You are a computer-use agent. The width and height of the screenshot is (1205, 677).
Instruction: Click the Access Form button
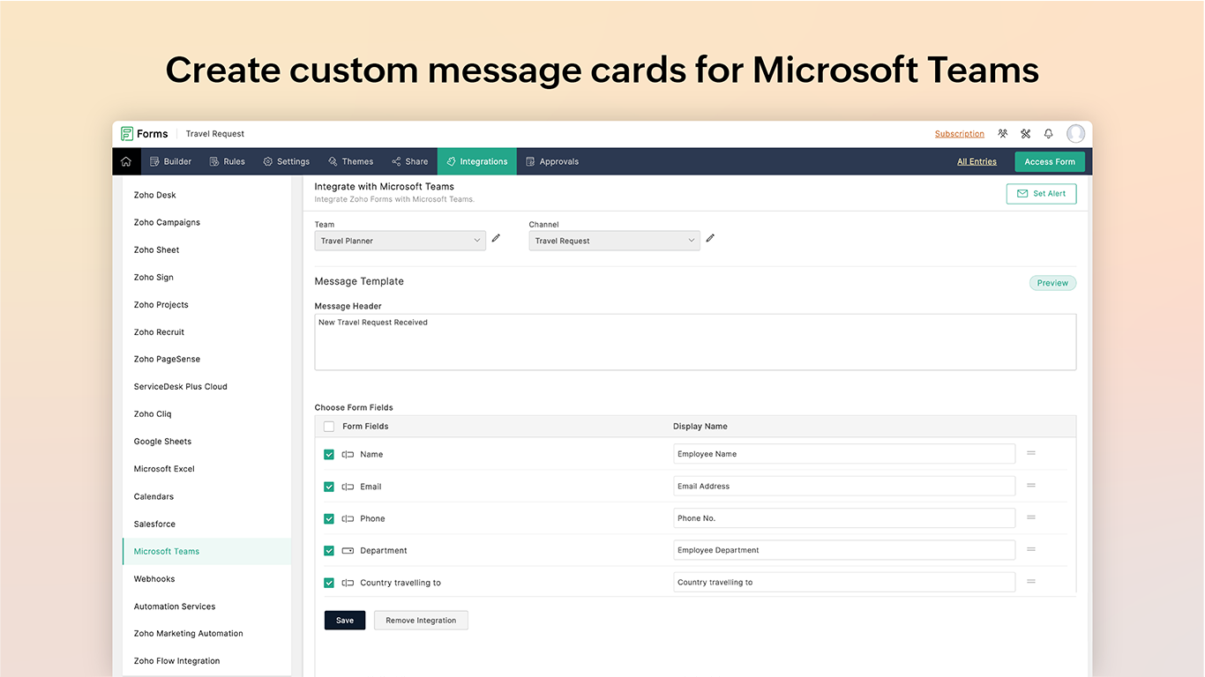point(1050,161)
